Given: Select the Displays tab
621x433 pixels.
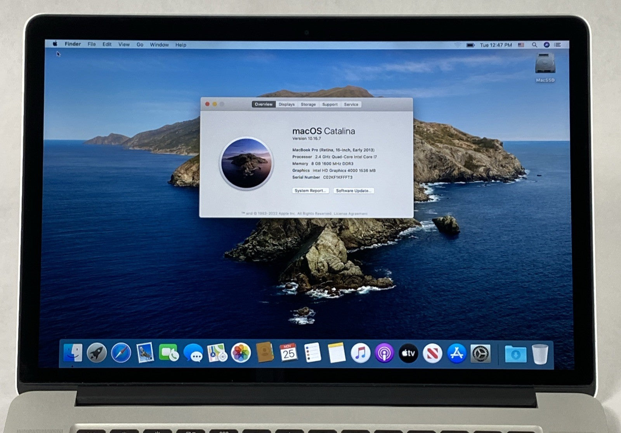Looking at the screenshot, I should pyautogui.click(x=287, y=104).
